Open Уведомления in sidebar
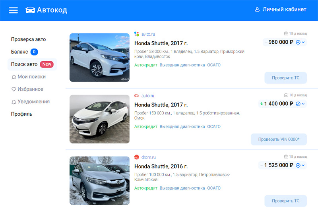The height and width of the screenshot is (213, 318). click(x=34, y=102)
